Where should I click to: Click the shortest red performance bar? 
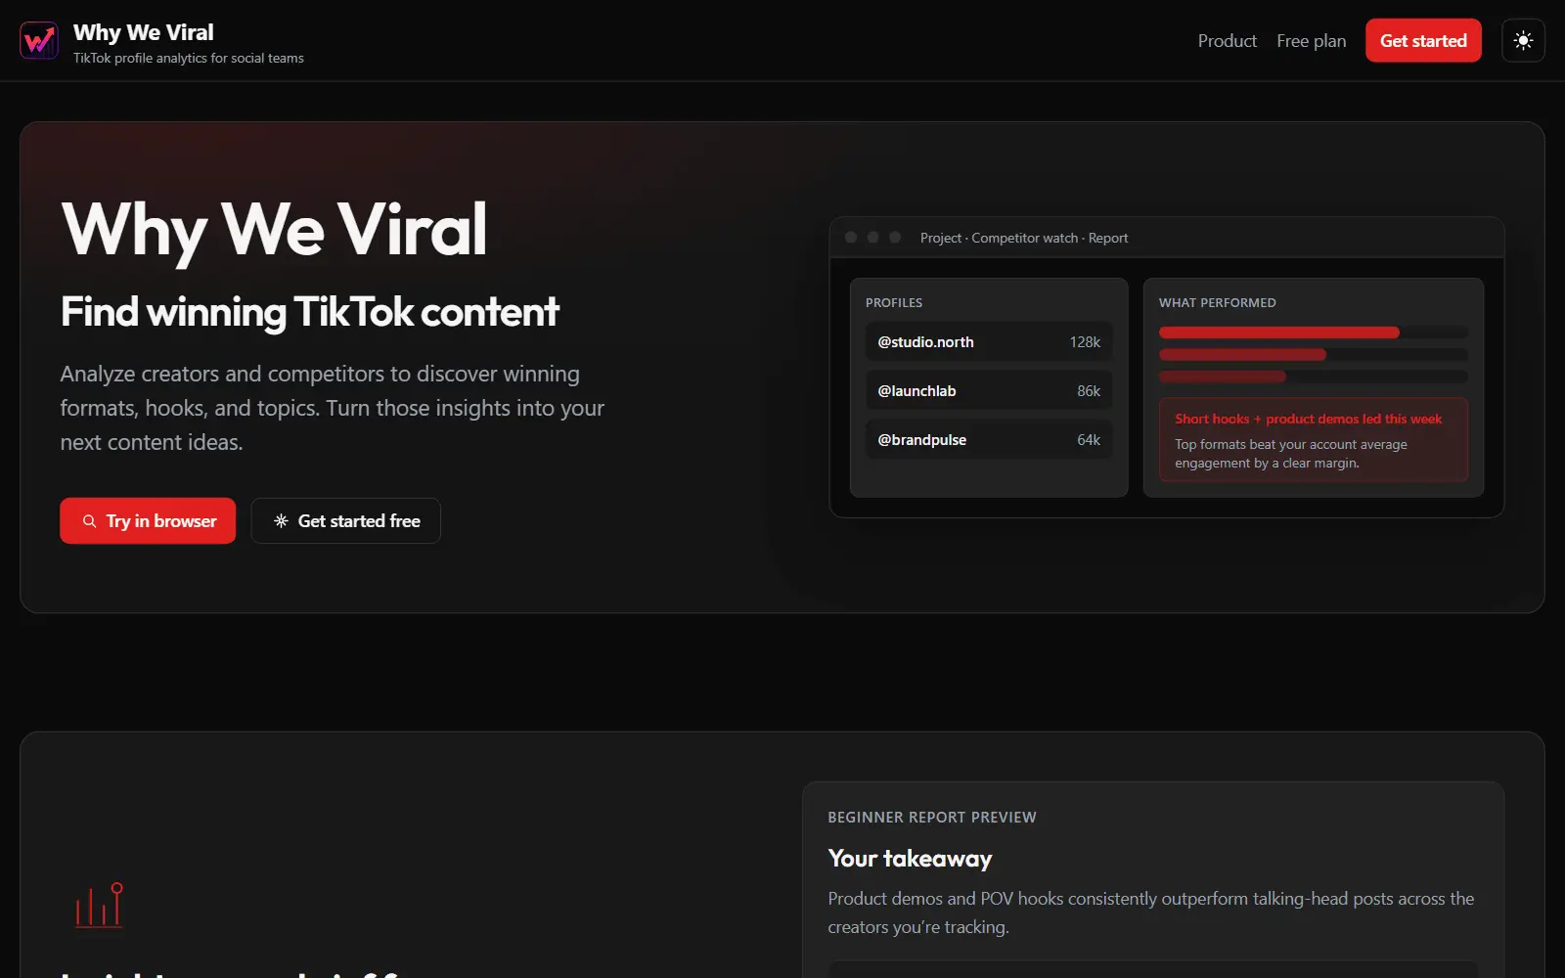coord(1223,376)
